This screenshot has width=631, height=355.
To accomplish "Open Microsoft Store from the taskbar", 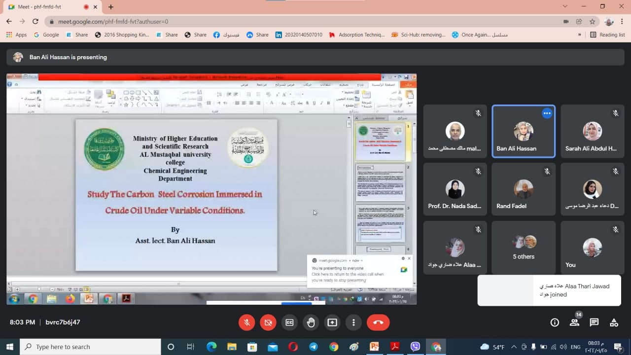I will click(252, 347).
